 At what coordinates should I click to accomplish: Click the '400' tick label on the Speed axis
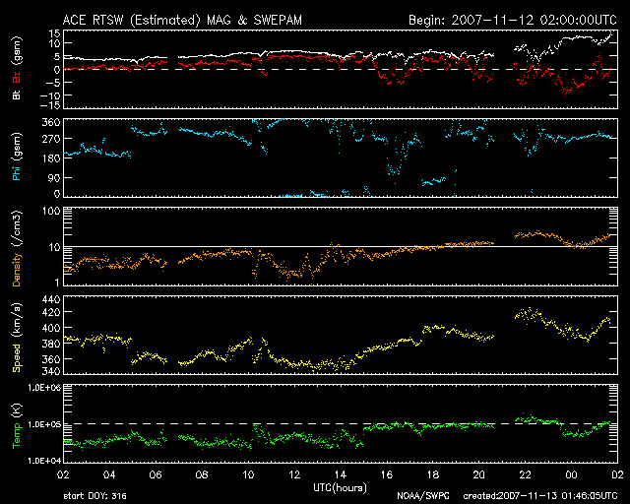pyautogui.click(x=51, y=328)
